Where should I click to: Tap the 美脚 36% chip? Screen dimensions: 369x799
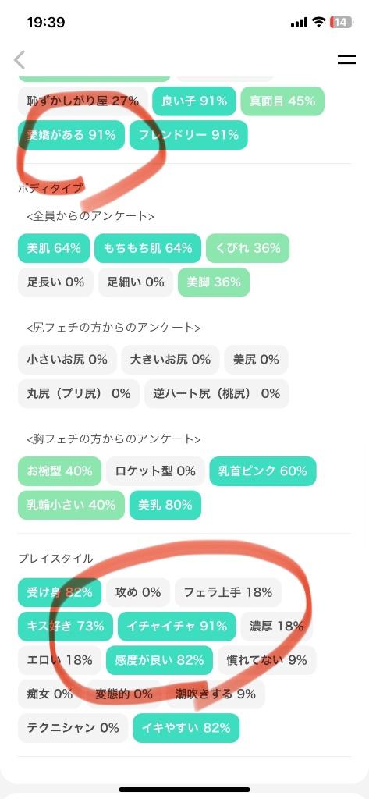click(x=214, y=282)
